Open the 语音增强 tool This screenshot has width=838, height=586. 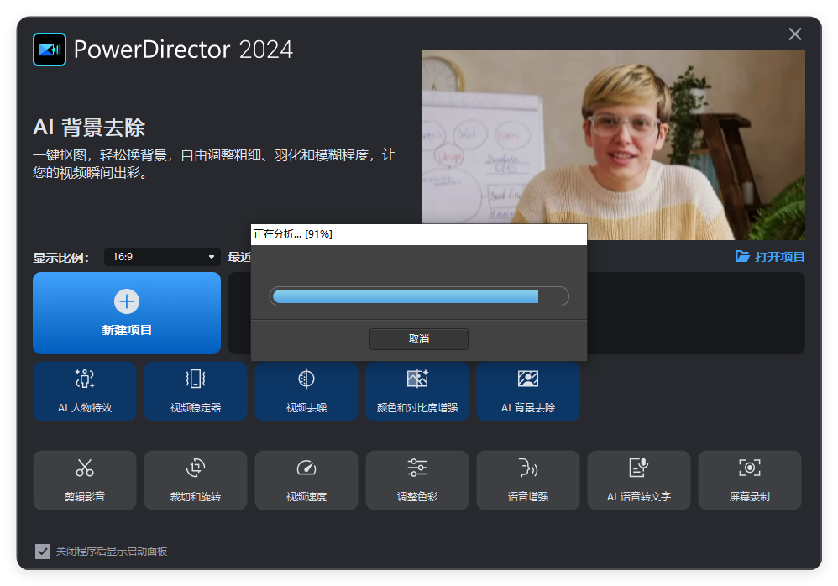527,480
